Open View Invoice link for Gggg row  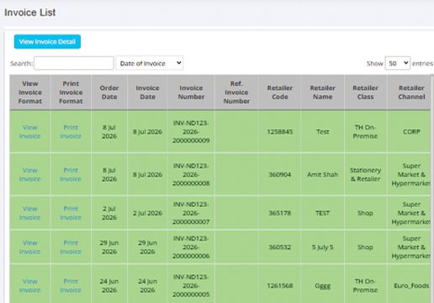point(30,285)
